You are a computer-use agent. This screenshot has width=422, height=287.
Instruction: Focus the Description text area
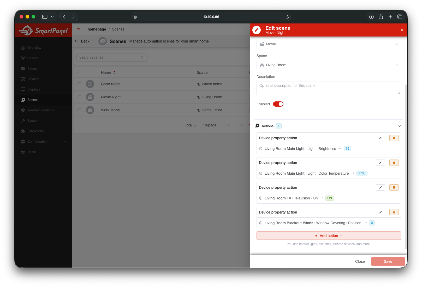point(329,88)
